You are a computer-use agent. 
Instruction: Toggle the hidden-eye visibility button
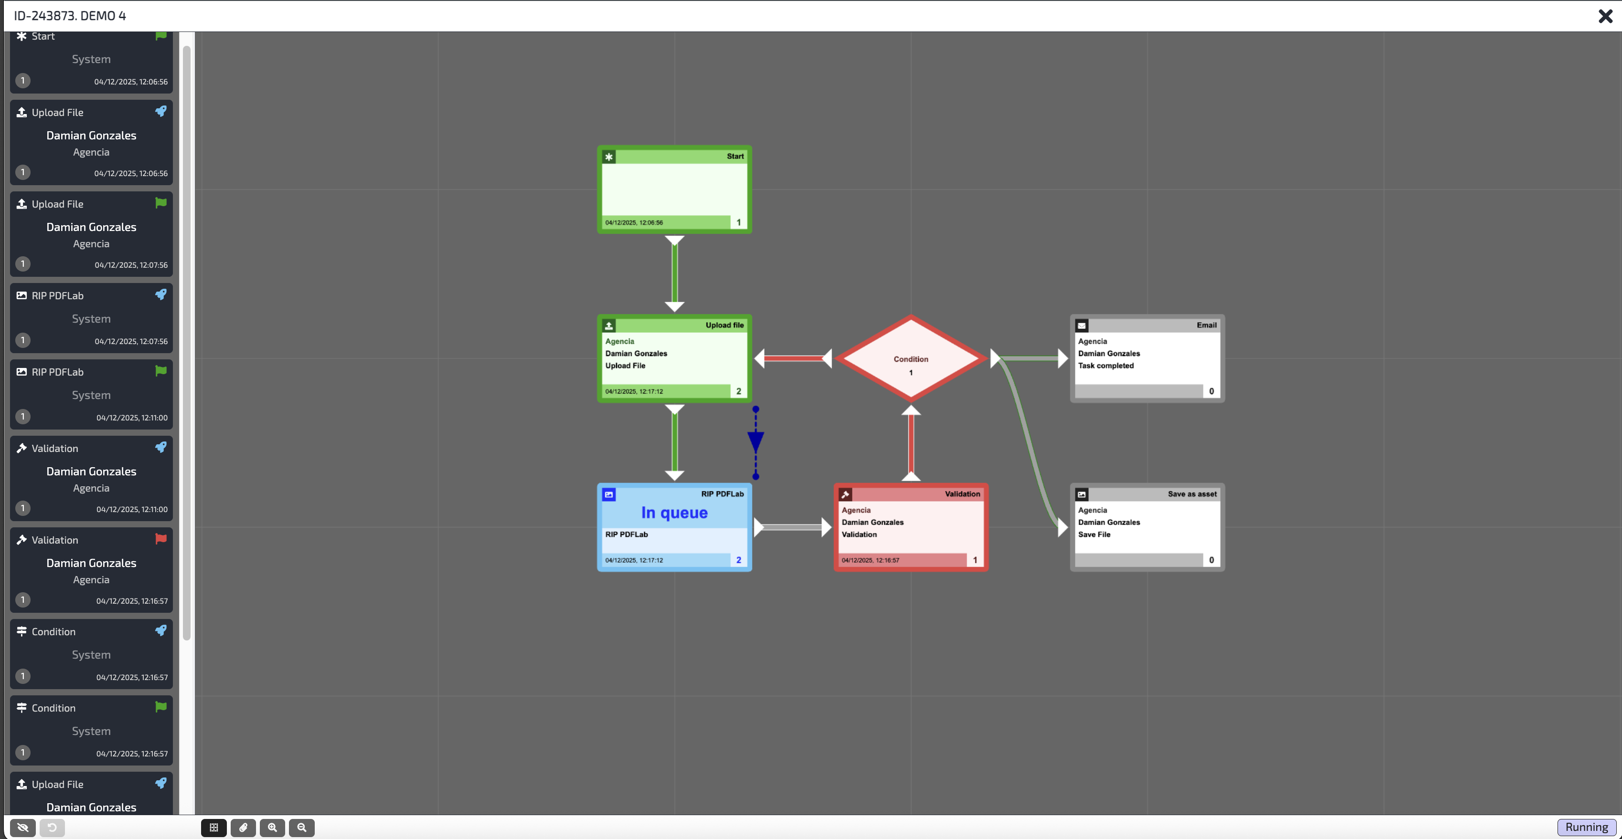point(22,827)
